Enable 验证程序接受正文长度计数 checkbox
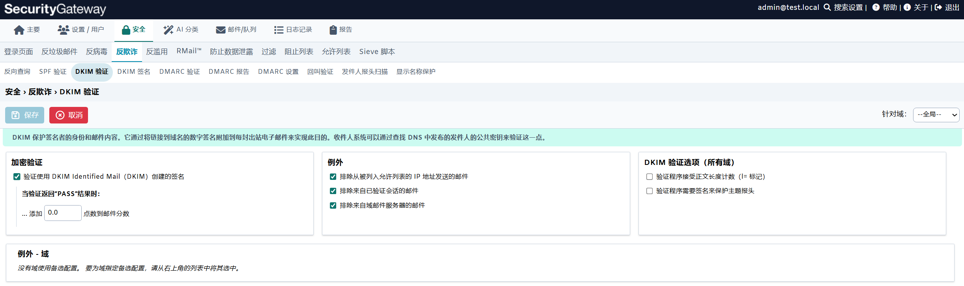Screen dimensions: 964x286 pos(650,177)
